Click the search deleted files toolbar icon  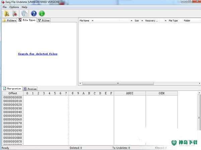[x=6, y=14]
